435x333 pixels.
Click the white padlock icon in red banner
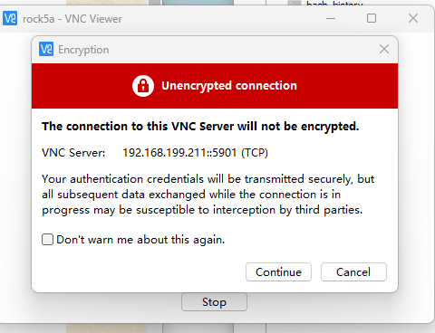143,86
